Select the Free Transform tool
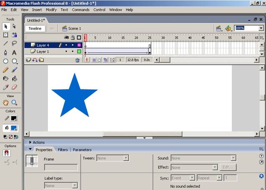Image resolution: width=266 pixels, height=190 pixels. pos(6,35)
